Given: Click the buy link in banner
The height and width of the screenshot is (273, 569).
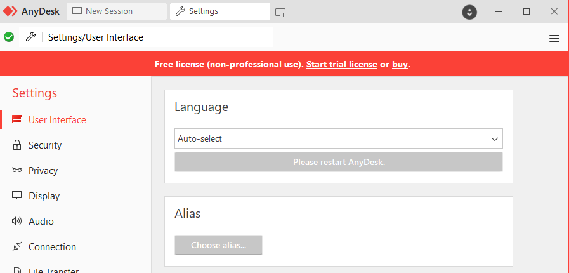Looking at the screenshot, I should tap(400, 64).
